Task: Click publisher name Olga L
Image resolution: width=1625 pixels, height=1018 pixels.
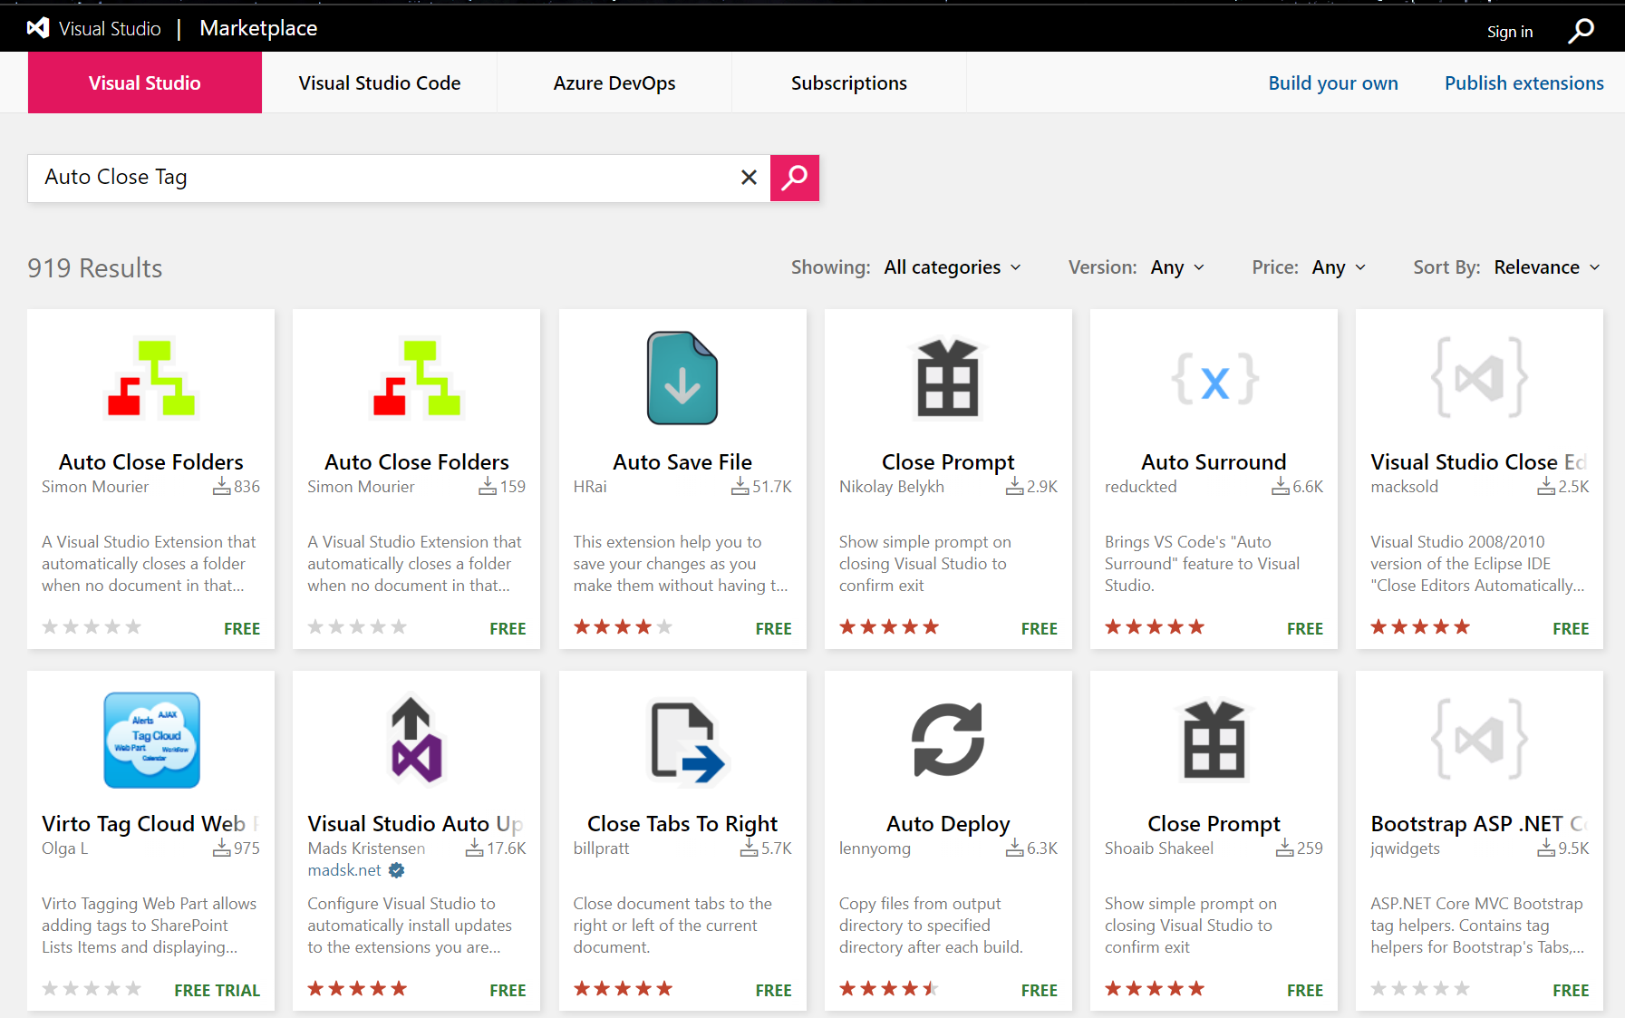Action: tap(65, 848)
